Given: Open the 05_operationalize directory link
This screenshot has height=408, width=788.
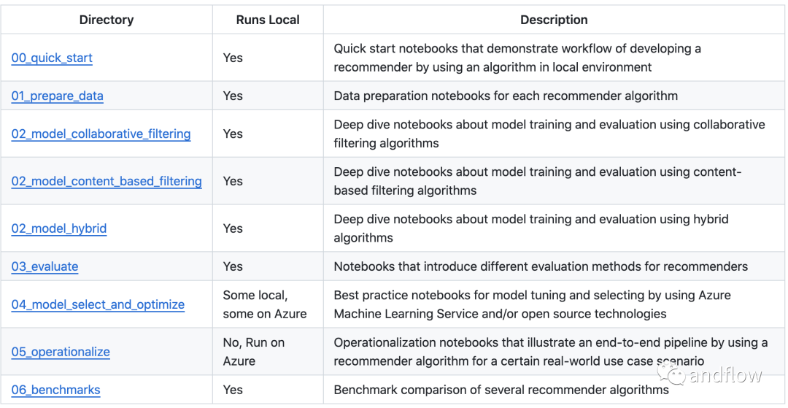Looking at the screenshot, I should 61,352.
